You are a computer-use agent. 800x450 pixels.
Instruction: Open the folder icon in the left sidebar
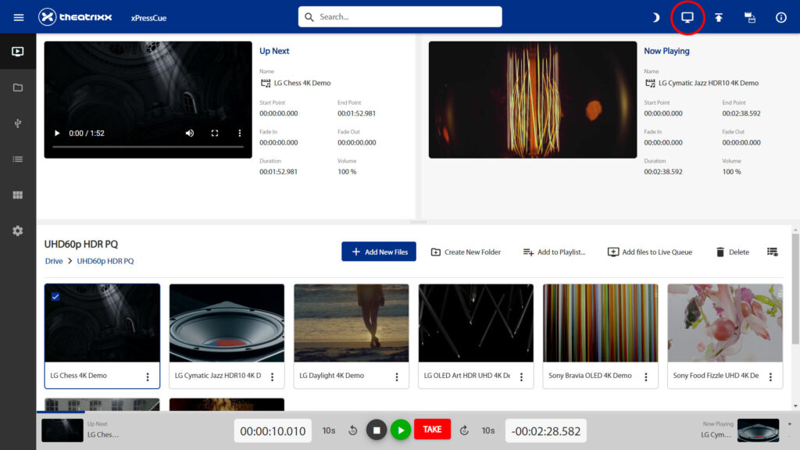[x=17, y=87]
